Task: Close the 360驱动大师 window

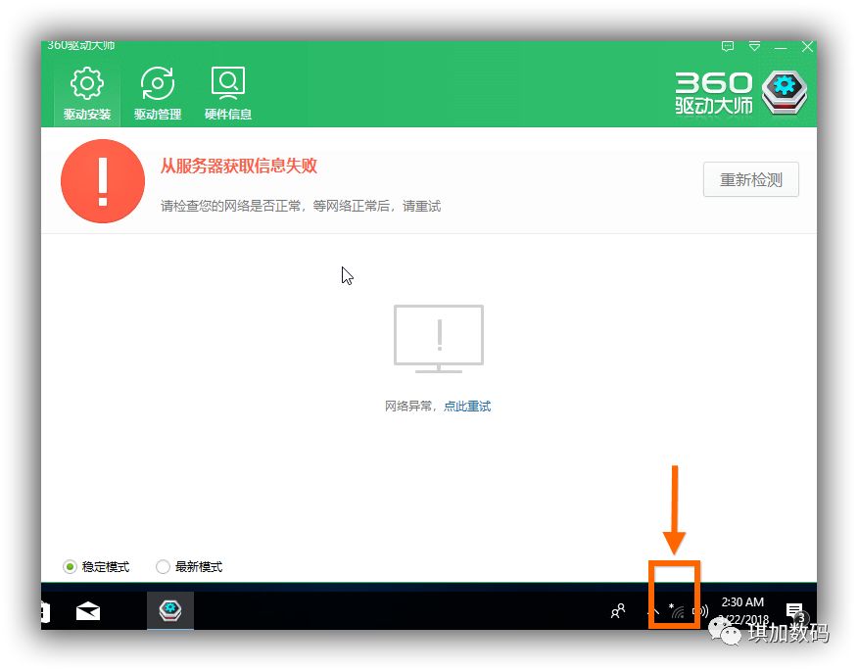Action: pos(807,47)
